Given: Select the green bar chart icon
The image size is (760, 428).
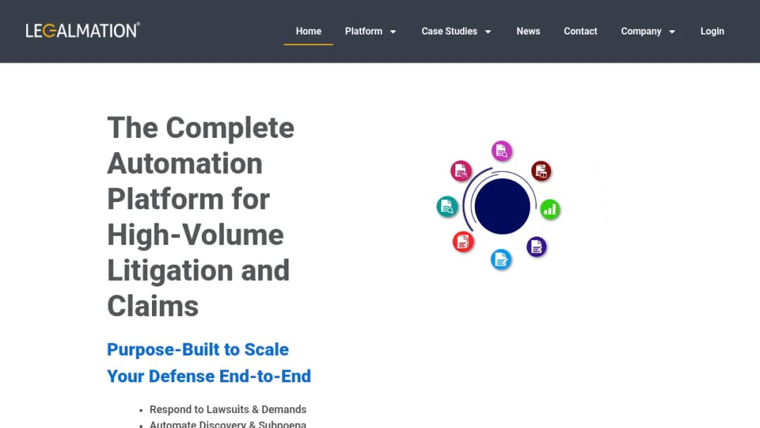Looking at the screenshot, I should [x=550, y=209].
